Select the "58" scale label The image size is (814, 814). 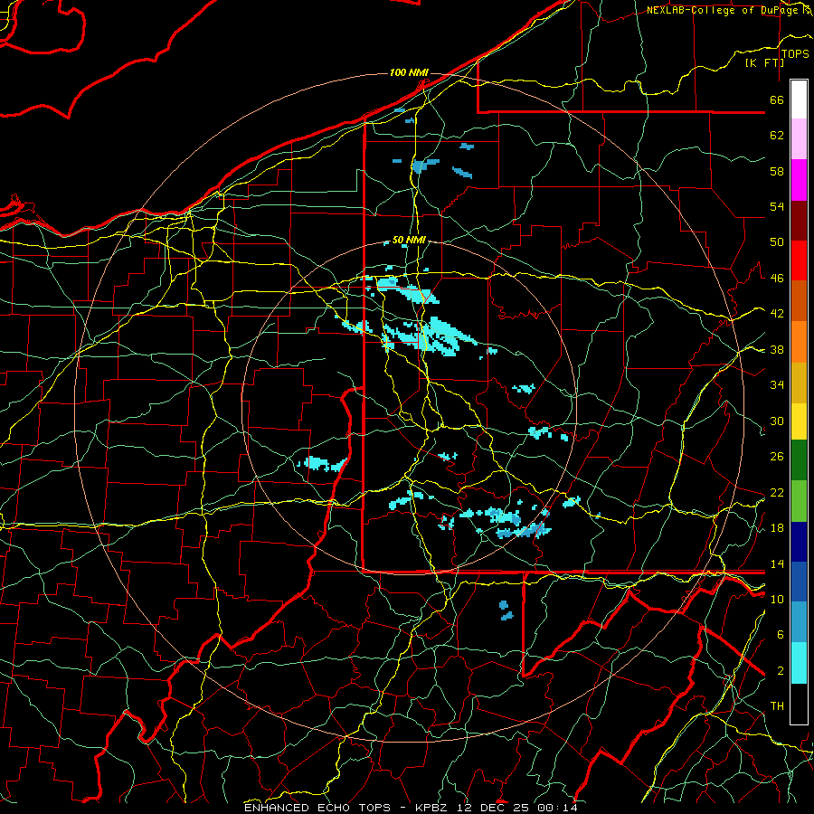(777, 171)
